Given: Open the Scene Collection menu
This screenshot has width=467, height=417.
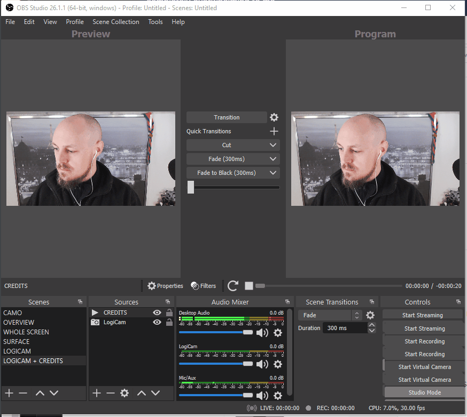Looking at the screenshot, I should pos(115,22).
